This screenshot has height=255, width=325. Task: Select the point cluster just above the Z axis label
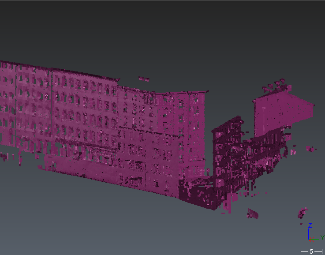(x=303, y=213)
